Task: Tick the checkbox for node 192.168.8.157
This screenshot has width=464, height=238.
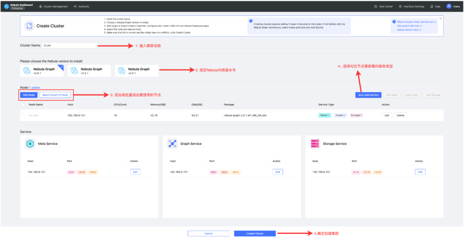Action: tap(23, 115)
